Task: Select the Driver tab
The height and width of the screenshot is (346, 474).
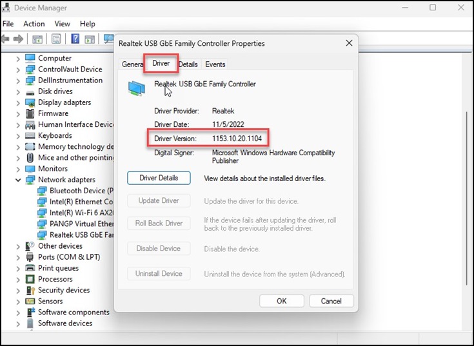Action: pos(161,63)
